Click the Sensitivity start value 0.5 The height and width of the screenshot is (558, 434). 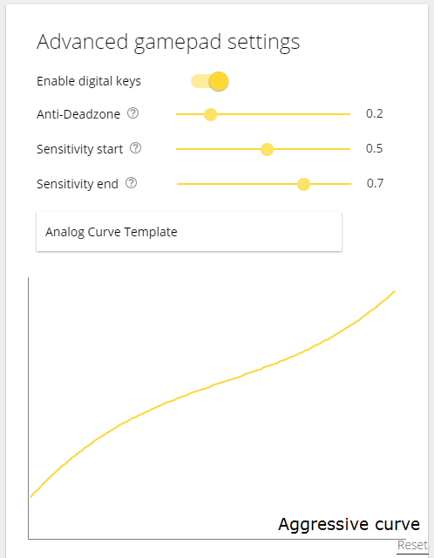click(375, 148)
